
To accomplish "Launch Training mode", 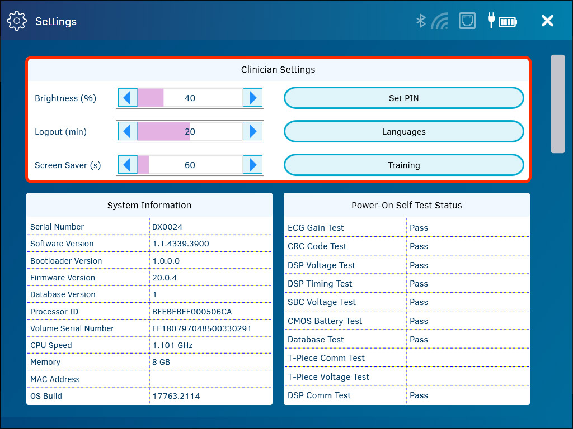I will (x=403, y=165).
